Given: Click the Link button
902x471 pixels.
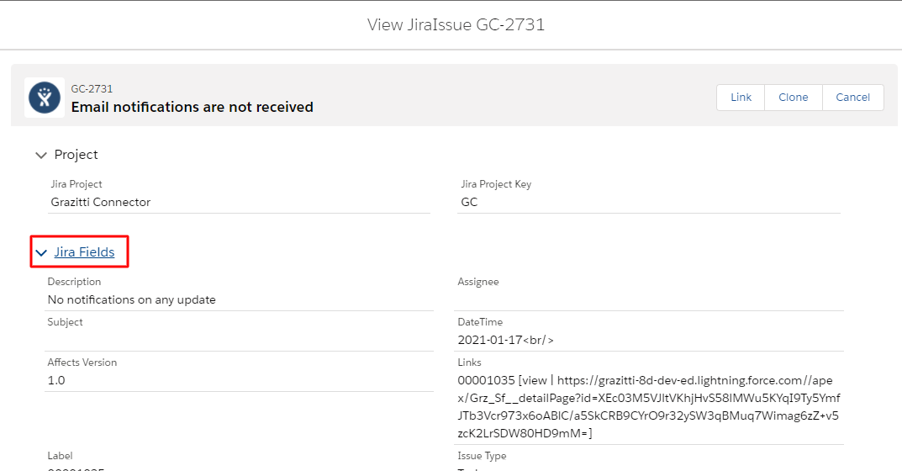Looking at the screenshot, I should tap(741, 98).
